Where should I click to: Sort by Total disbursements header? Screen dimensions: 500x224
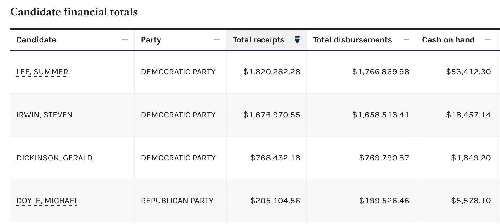tap(352, 40)
